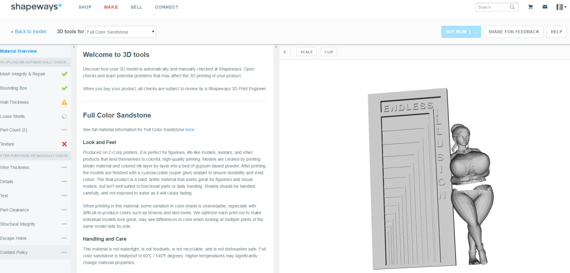Click the Shapeways logo
The width and height of the screenshot is (570, 273).
[37, 7]
